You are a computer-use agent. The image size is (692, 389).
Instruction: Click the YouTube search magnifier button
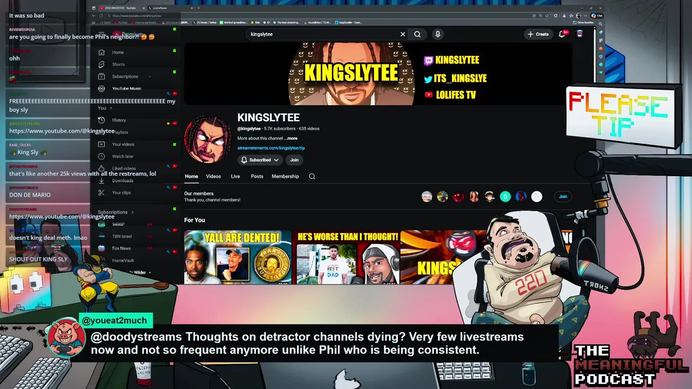coord(417,34)
